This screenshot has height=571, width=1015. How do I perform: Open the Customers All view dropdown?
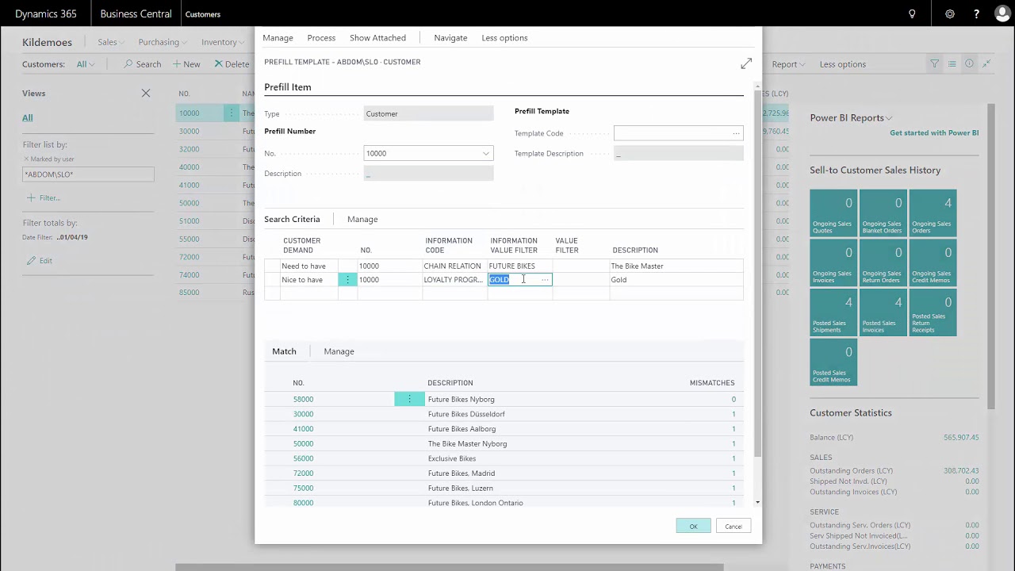[86, 64]
